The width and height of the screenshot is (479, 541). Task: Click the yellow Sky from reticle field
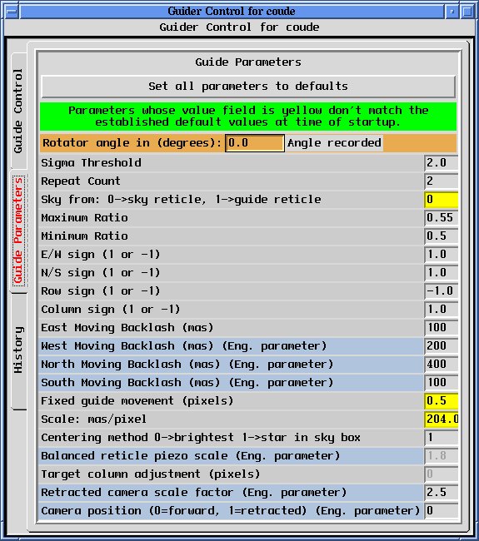(441, 200)
